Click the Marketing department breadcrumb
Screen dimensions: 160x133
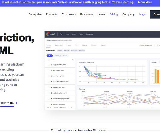pos(53,40)
